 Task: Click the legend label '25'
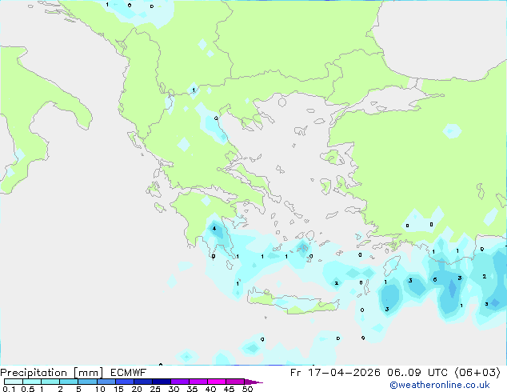point(155,389)
